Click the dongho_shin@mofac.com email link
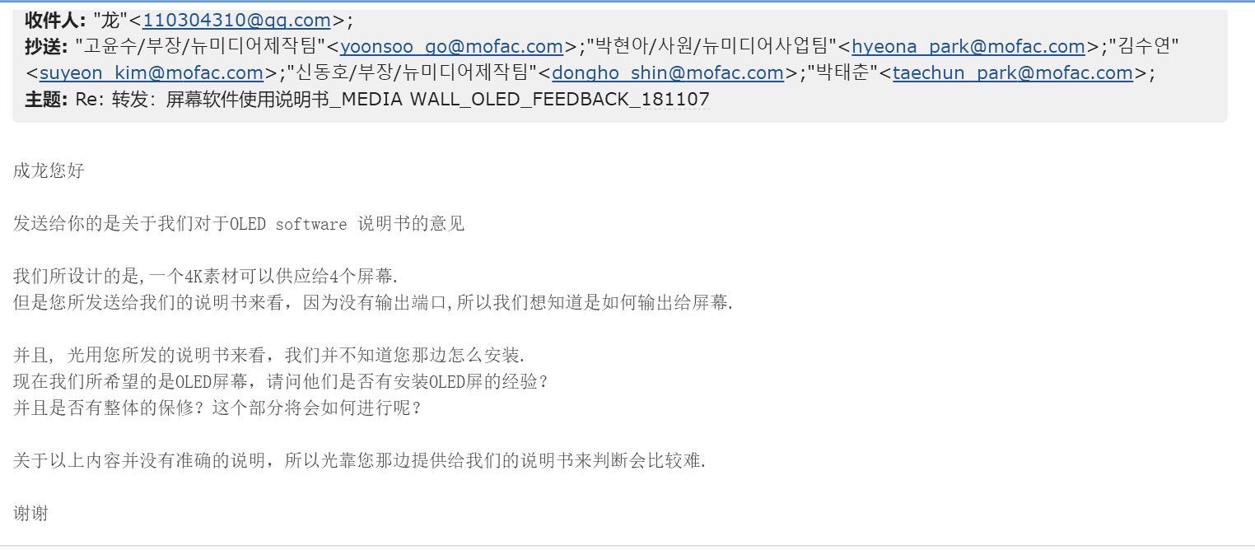 (x=668, y=73)
